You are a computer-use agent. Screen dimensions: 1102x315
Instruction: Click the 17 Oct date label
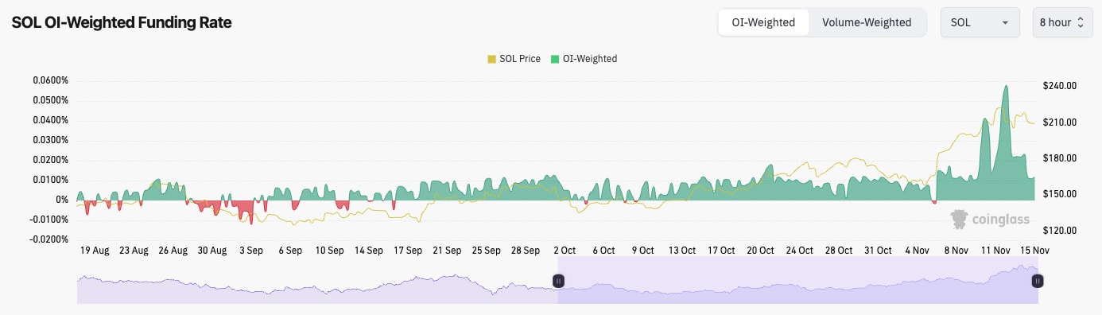721,251
